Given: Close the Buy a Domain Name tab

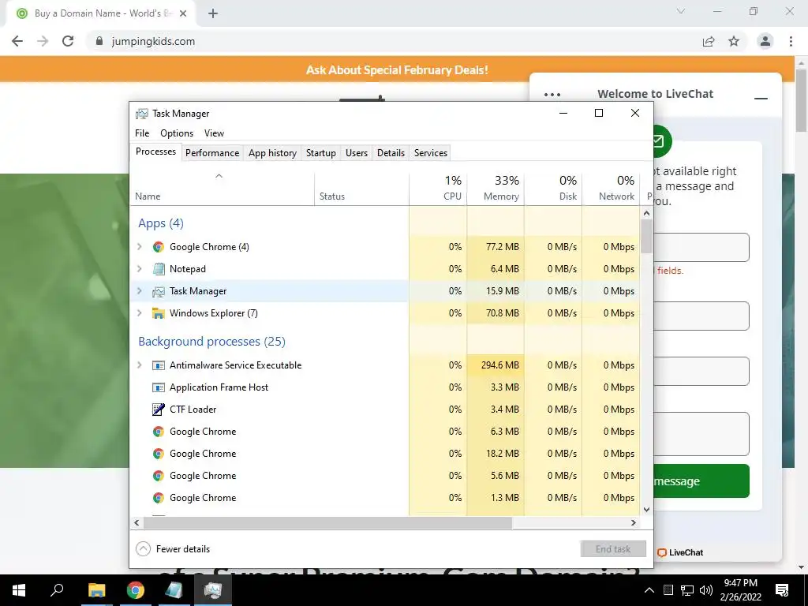Looking at the screenshot, I should (x=183, y=13).
